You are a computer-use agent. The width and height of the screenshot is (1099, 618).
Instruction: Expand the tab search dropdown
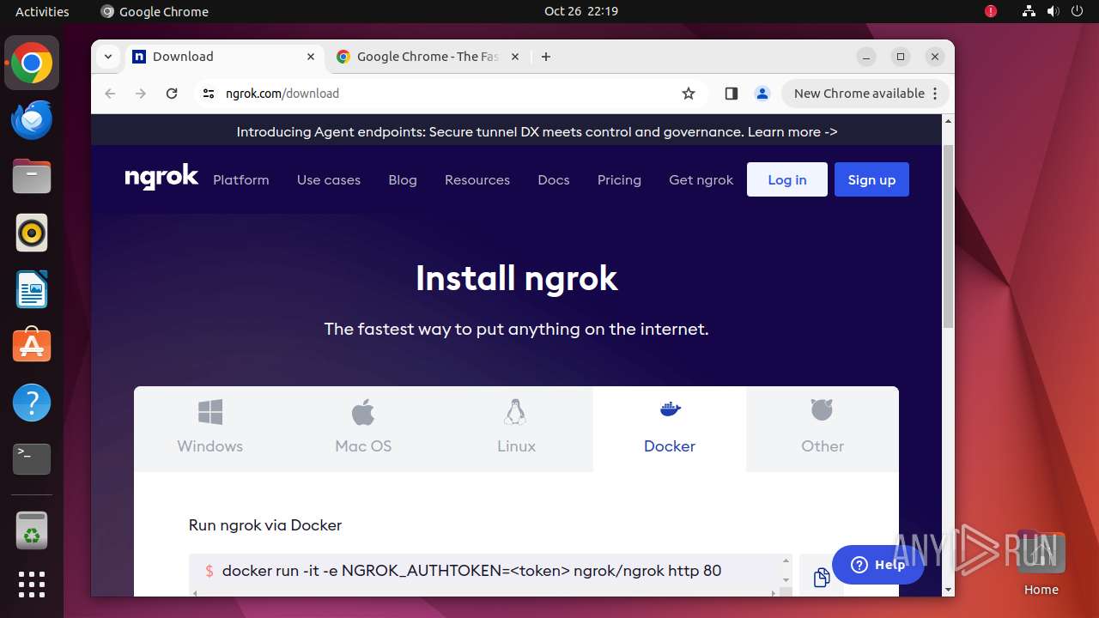pyautogui.click(x=108, y=57)
